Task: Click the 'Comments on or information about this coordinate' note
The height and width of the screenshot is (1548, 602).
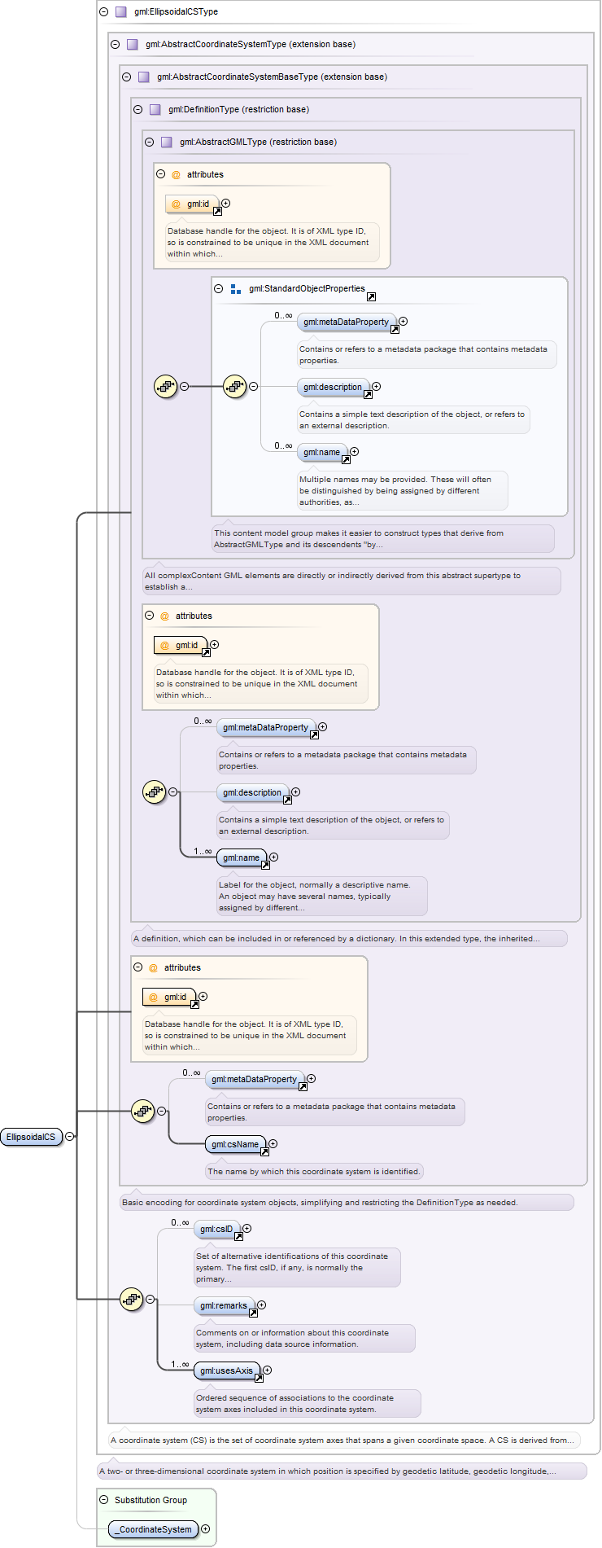Action: [304, 1339]
